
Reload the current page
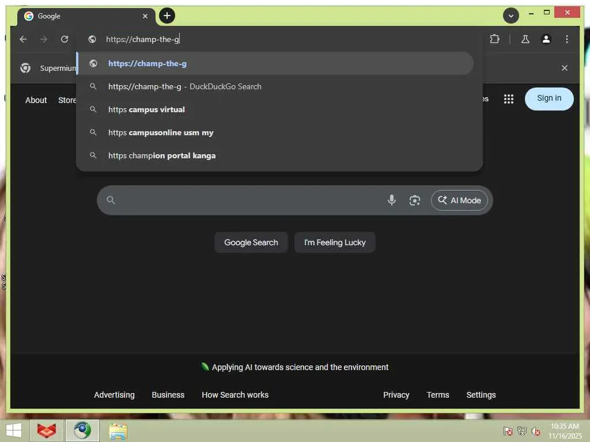click(65, 39)
